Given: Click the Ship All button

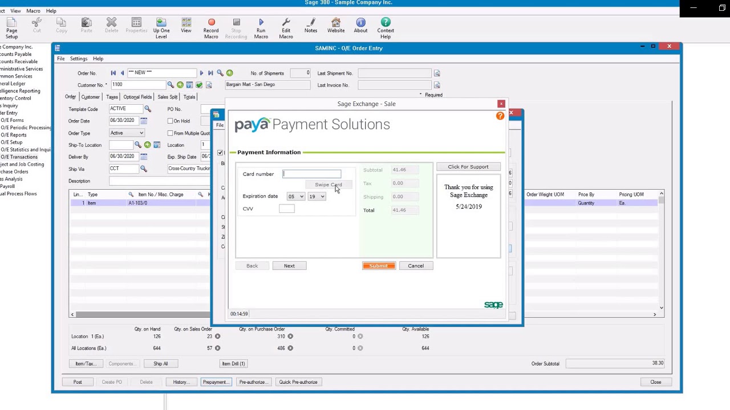Looking at the screenshot, I should pos(160,364).
